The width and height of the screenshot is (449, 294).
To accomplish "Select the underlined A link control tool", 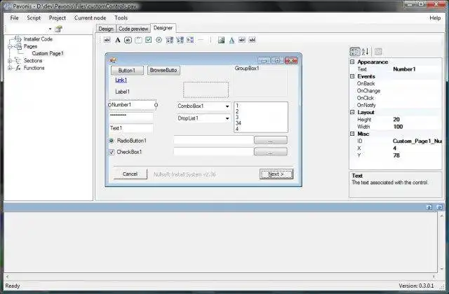I will (232, 40).
